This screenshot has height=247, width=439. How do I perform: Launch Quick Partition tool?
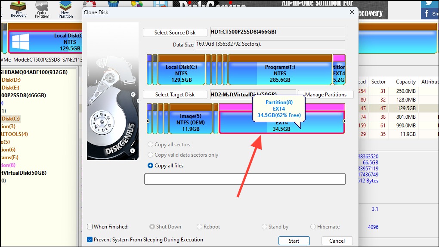click(x=42, y=9)
